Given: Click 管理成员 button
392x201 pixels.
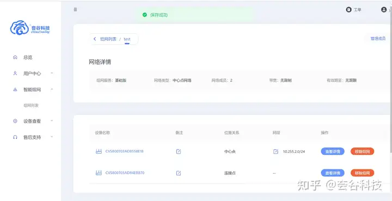Looking at the screenshot, I should [378, 39].
